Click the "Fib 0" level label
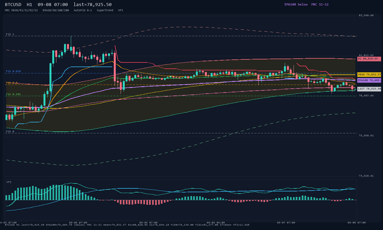The height and width of the screenshot is (230, 383). pos(10,131)
